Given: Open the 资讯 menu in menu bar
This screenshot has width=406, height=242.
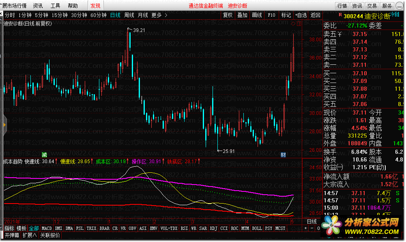Looking at the screenshot, I should (x=38, y=6).
